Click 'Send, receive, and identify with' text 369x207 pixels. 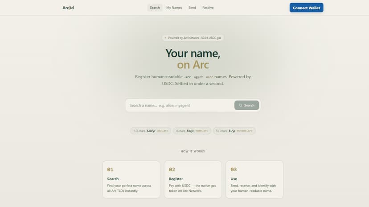pos(253,186)
